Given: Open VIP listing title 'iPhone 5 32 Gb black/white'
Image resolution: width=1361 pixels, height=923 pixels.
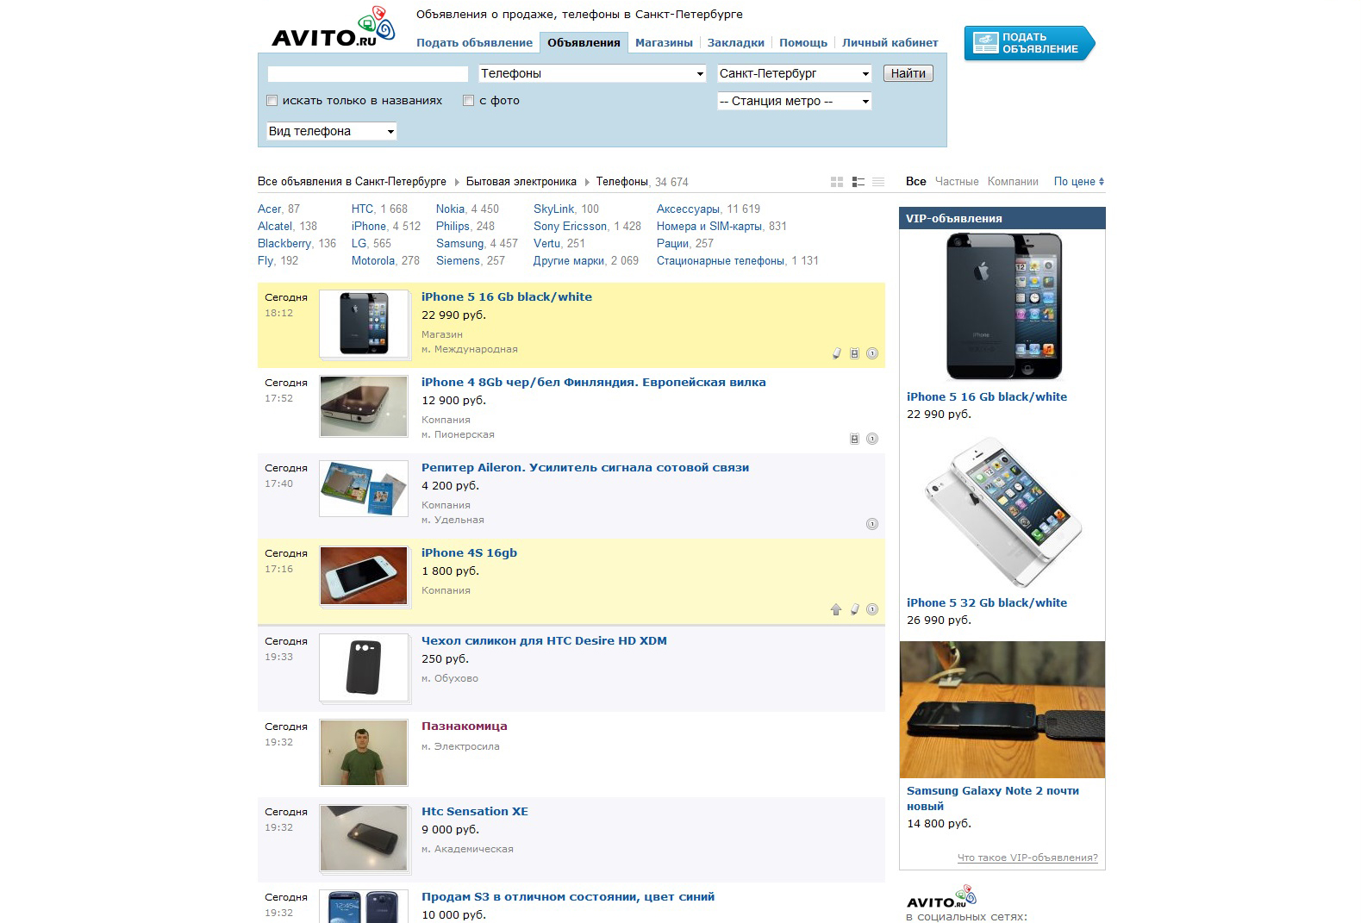Looking at the screenshot, I should pyautogui.click(x=987, y=603).
